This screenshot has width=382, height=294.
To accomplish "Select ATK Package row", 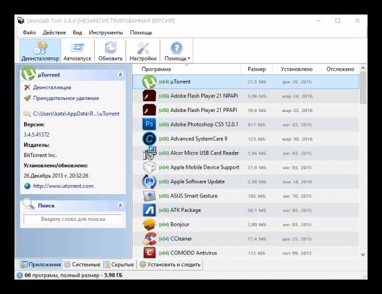I will (246, 210).
